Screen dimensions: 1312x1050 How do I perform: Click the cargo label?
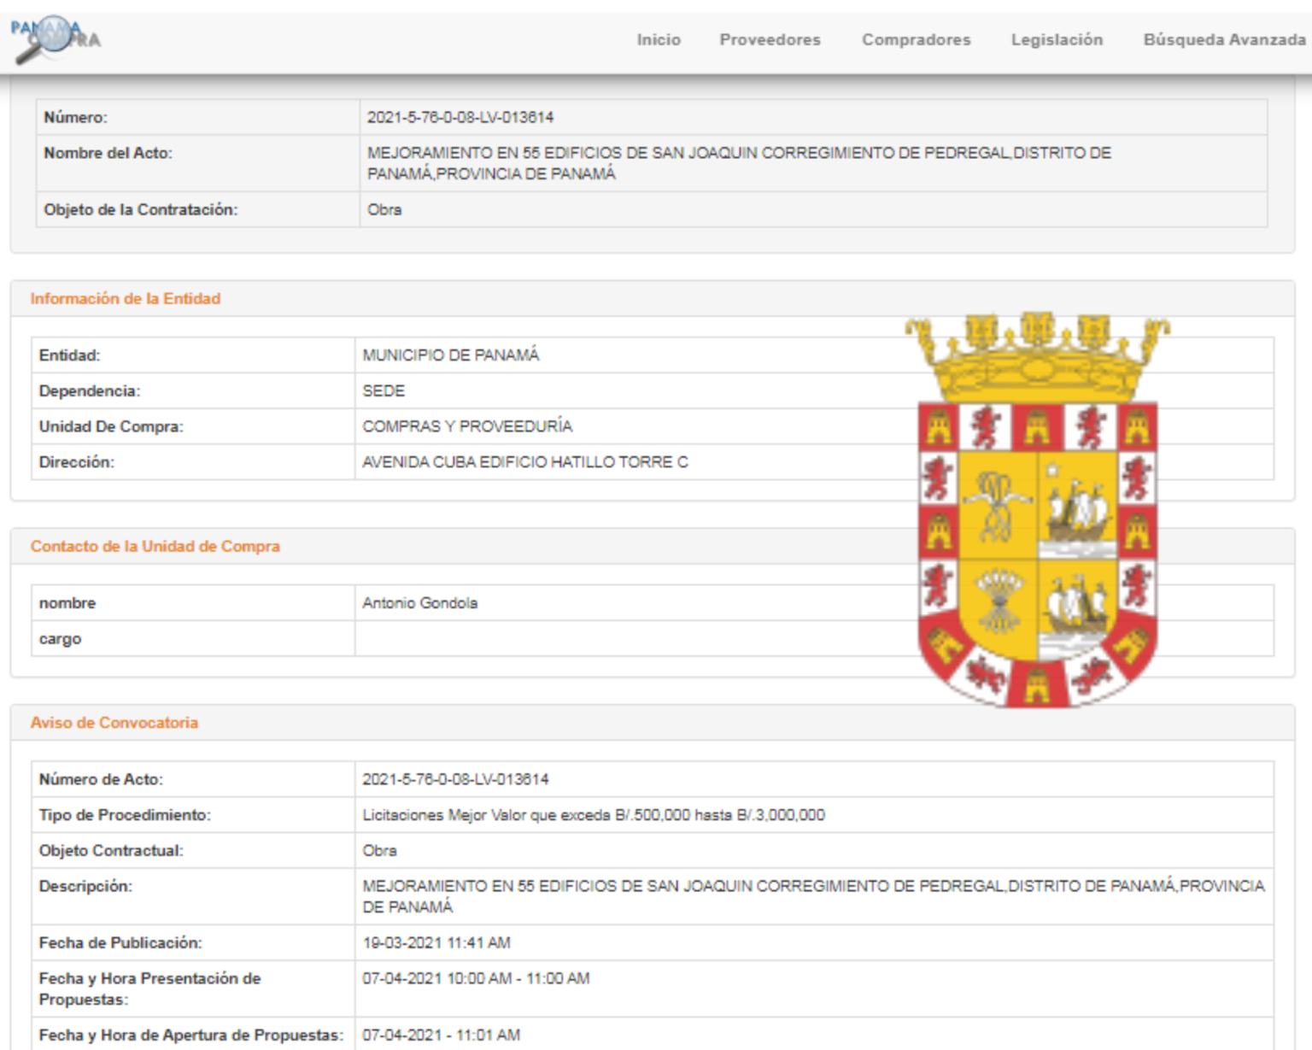coord(60,639)
